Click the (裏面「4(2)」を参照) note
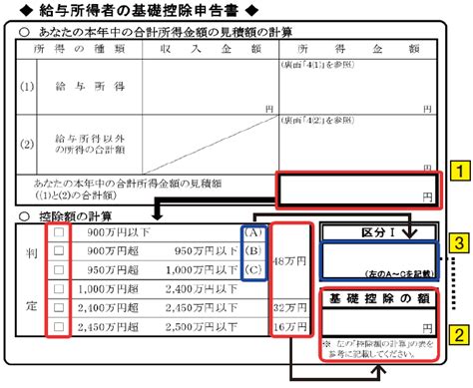 (x=317, y=120)
